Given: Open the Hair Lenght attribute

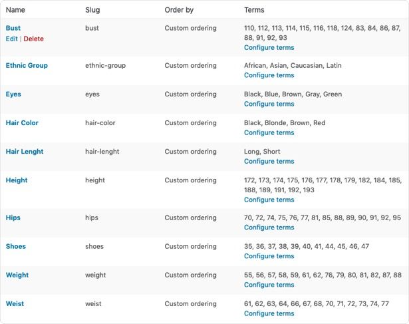Looking at the screenshot, I should (25, 152).
